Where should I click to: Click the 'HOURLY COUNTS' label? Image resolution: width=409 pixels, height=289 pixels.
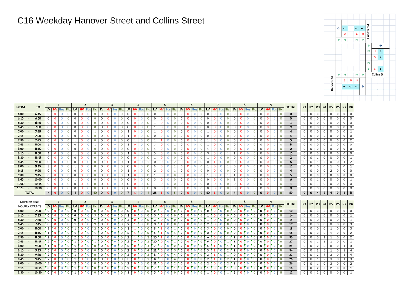tap(30, 206)
